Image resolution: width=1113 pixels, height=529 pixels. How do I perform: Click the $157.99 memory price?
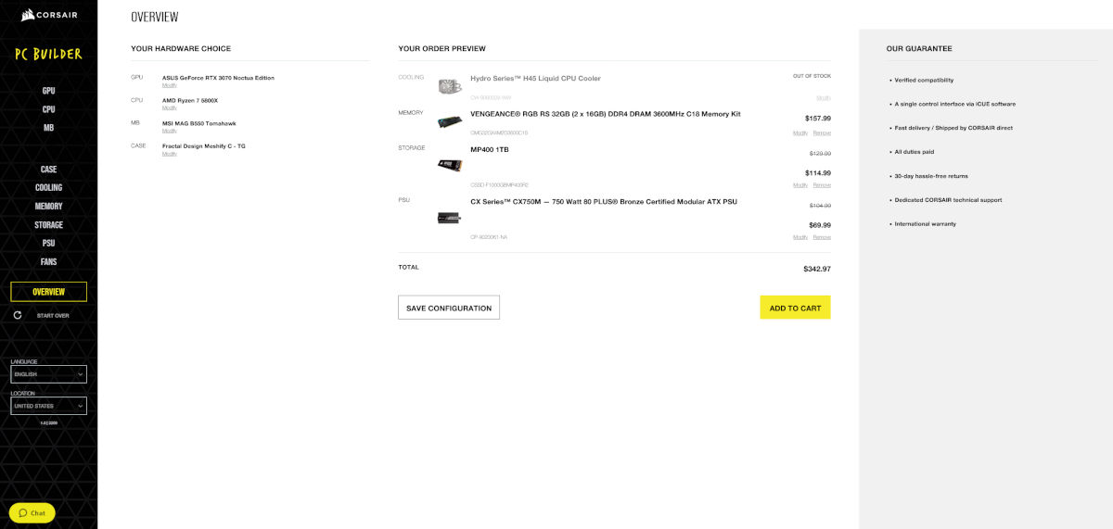[818, 119]
